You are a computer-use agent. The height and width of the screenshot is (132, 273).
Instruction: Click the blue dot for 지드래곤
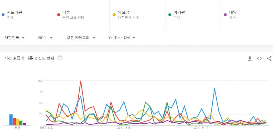pyautogui.click(x=3, y=15)
